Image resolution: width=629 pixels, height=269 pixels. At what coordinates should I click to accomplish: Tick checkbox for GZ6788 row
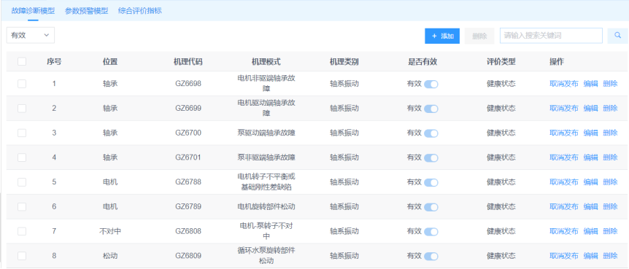tap(22, 182)
